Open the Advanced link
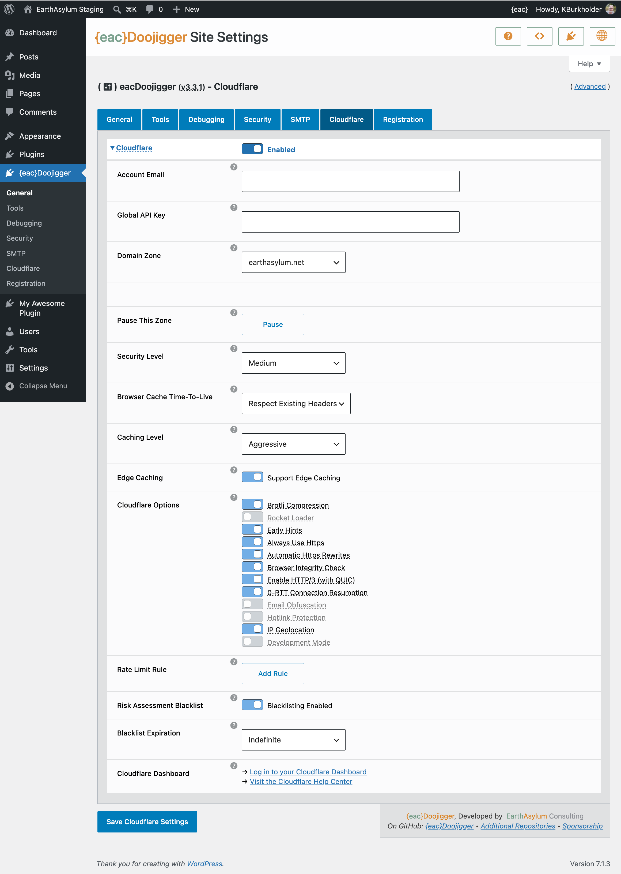The image size is (621, 874). tap(590, 87)
